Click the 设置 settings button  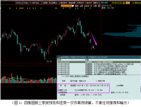tap(95, 6)
